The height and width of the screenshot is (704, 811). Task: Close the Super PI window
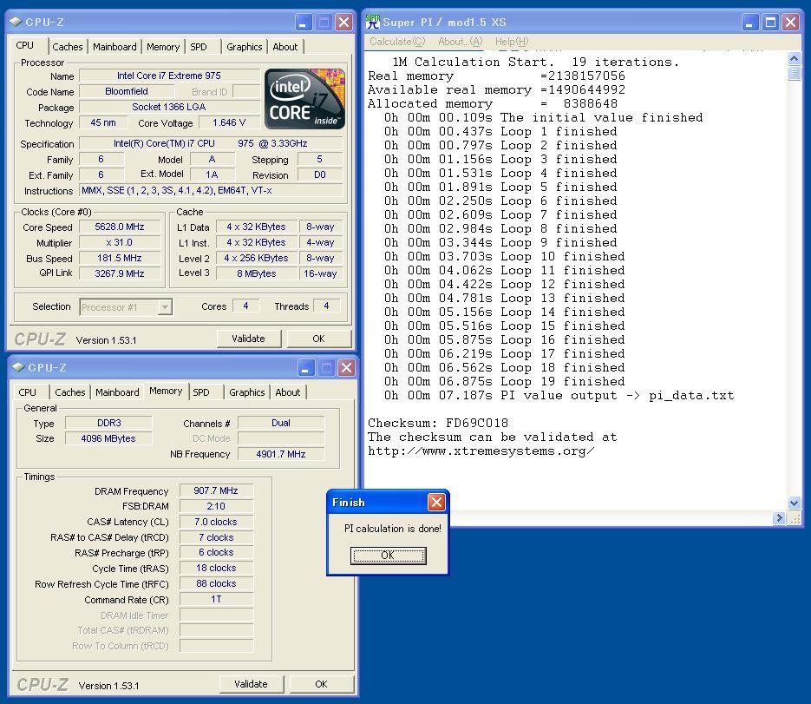pyautogui.click(x=790, y=23)
